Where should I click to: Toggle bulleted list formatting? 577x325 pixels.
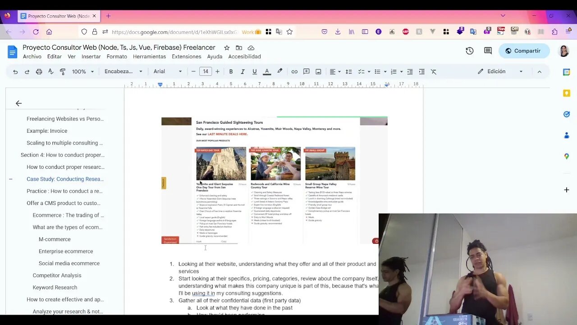click(377, 72)
